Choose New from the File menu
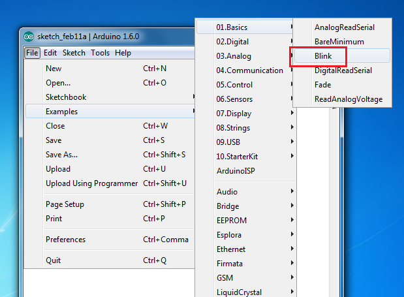Viewport: 404px width, 297px height. pyautogui.click(x=110, y=69)
